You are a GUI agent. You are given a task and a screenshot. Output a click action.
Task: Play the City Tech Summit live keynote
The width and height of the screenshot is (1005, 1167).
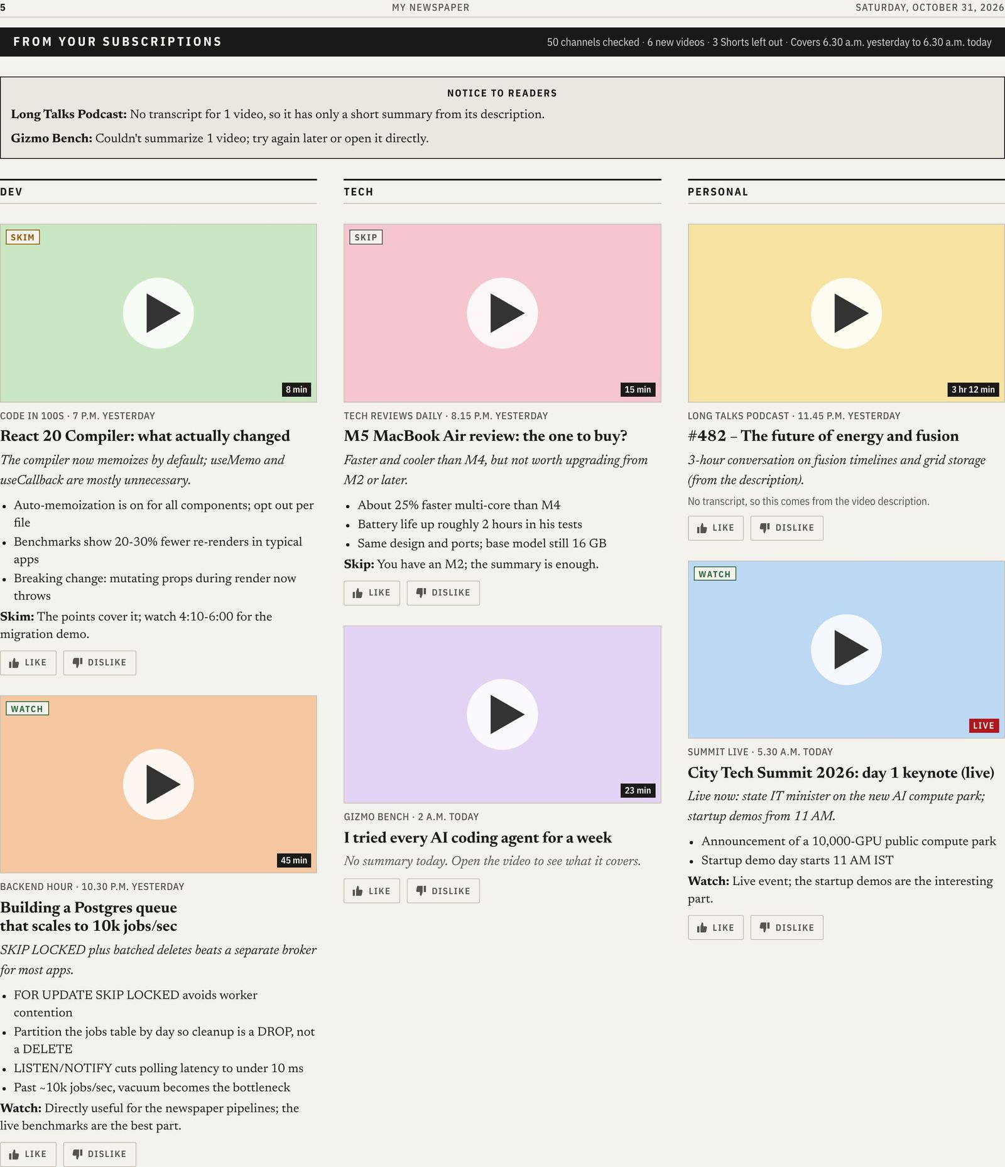(846, 649)
